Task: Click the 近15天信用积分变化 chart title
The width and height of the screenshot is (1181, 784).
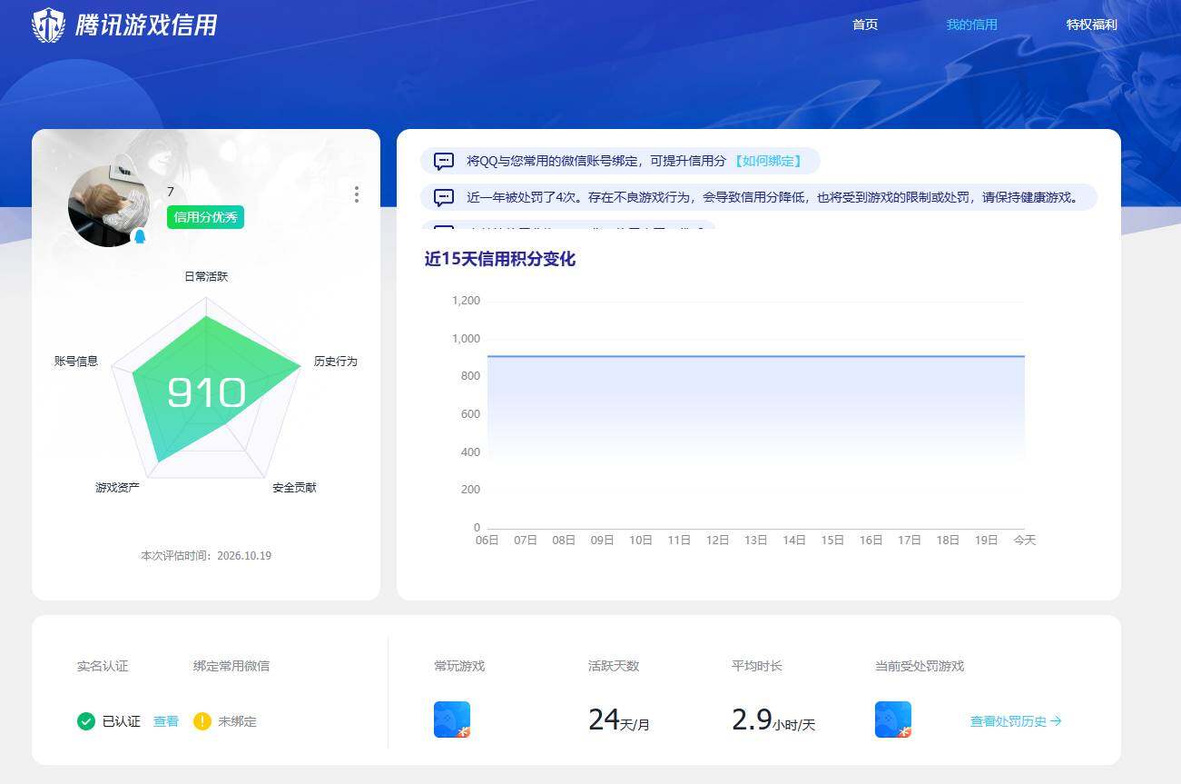Action: [x=500, y=259]
